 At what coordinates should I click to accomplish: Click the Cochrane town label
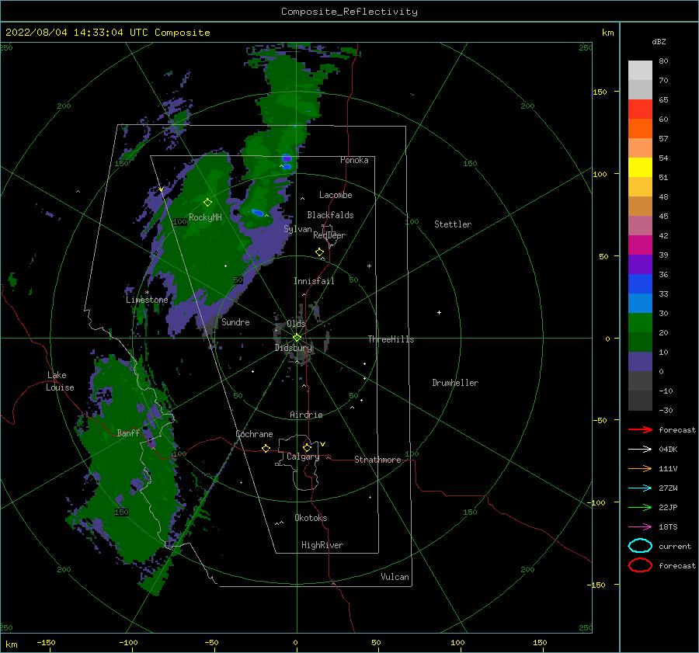click(x=254, y=434)
